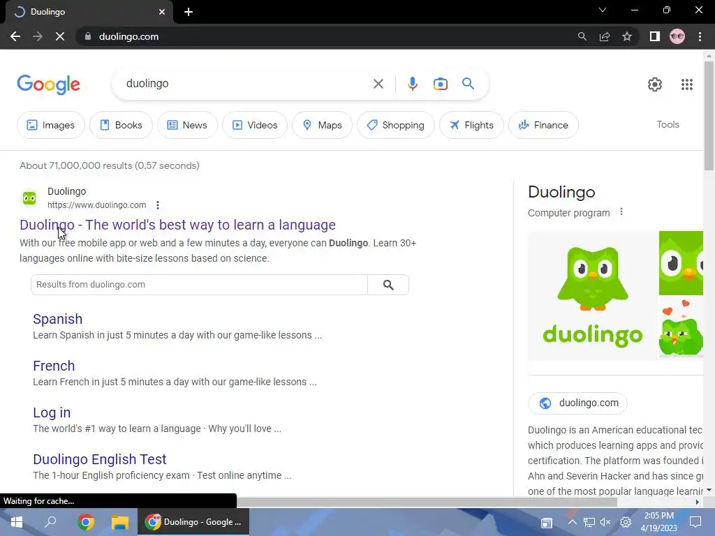The width and height of the screenshot is (715, 536).
Task: Open the Duolingo world's best way link
Action: click(177, 225)
